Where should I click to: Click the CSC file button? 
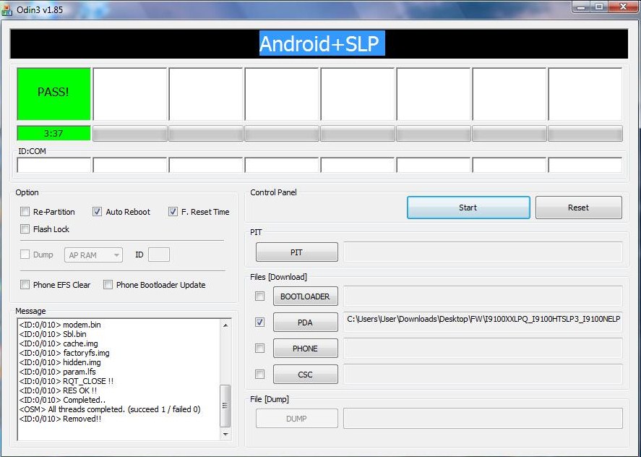305,375
